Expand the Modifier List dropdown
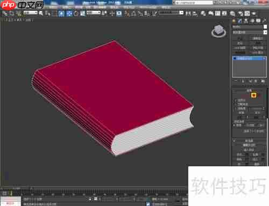 coord(250,32)
